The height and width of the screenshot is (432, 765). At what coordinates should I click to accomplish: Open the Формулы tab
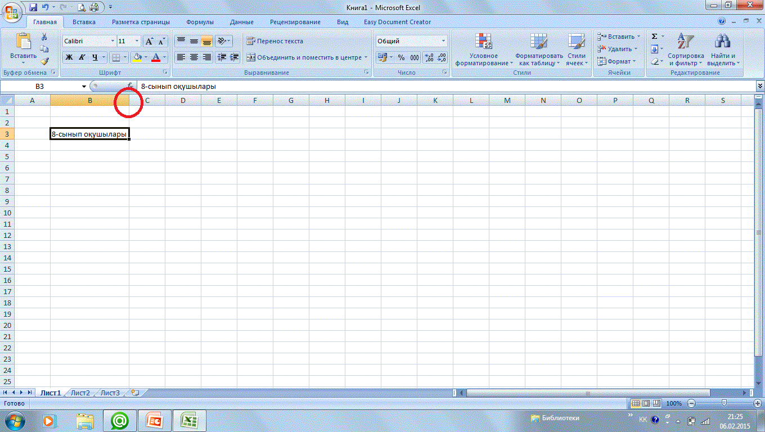200,22
